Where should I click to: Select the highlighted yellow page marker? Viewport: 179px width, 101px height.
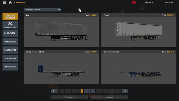pos(82,91)
